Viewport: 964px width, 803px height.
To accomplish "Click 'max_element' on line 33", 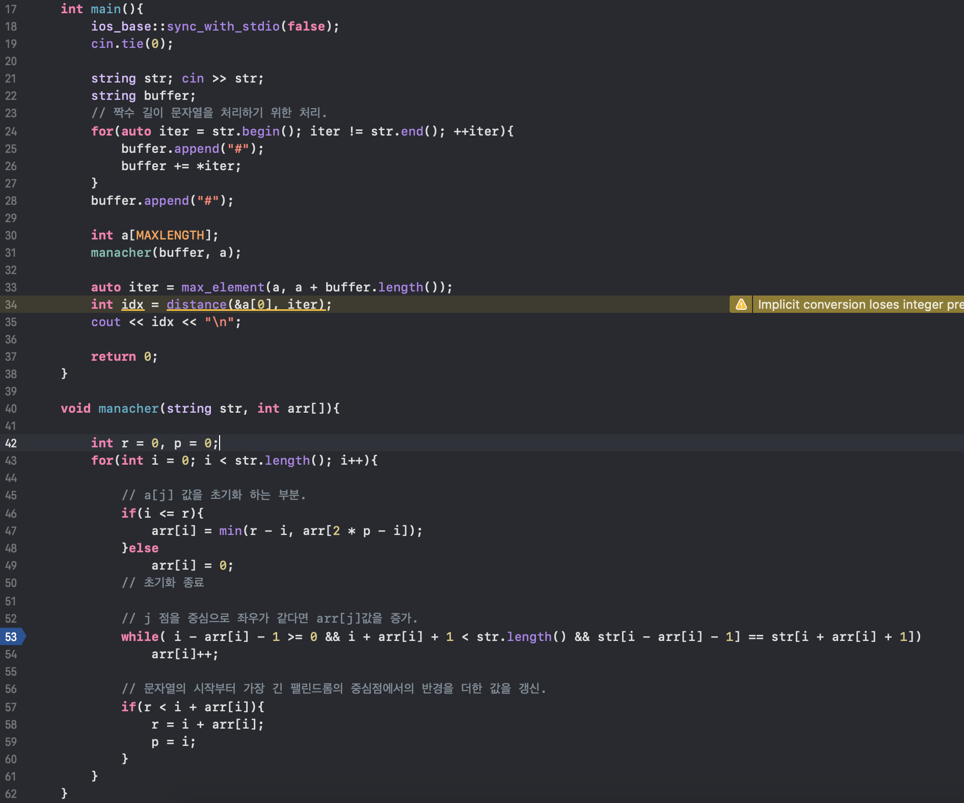I will (x=223, y=287).
